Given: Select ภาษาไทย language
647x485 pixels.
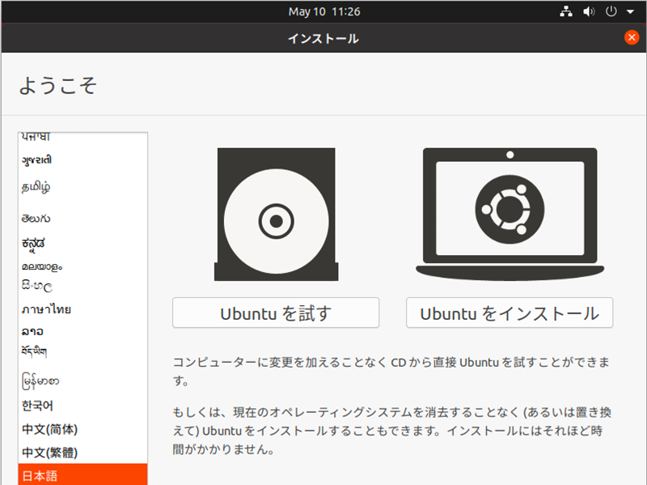Looking at the screenshot, I should click(x=82, y=309).
